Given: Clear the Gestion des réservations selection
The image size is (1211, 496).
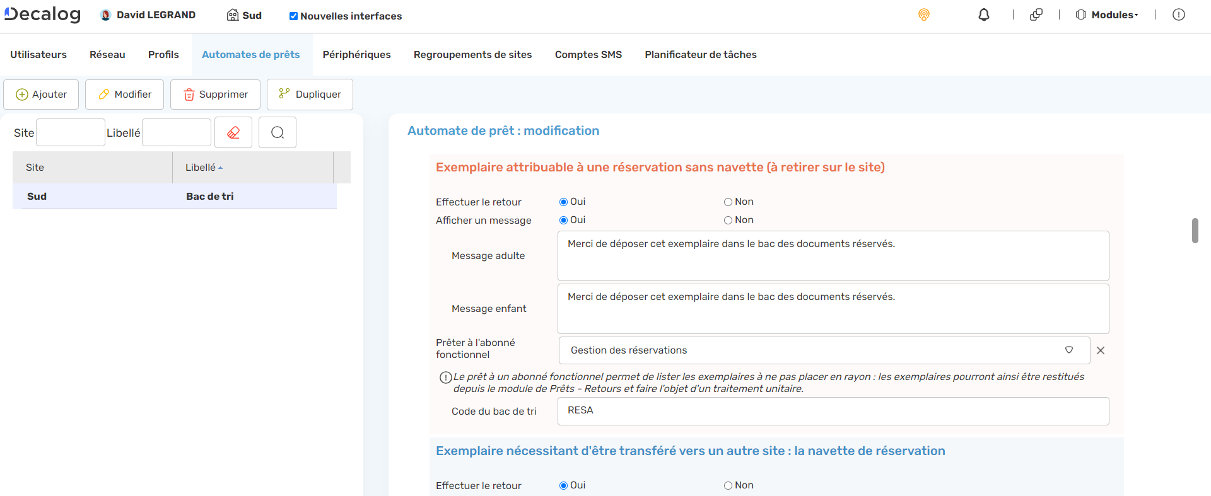Looking at the screenshot, I should (1100, 350).
